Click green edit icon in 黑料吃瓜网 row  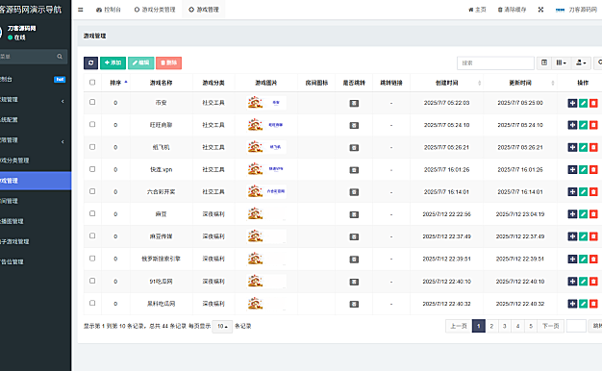[583, 304]
